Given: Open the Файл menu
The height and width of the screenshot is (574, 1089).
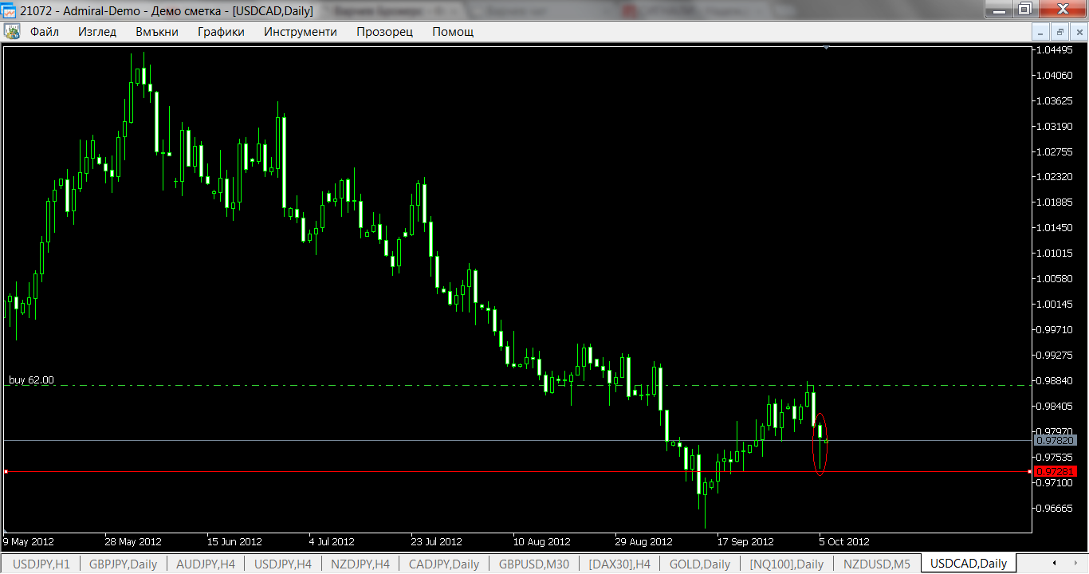Looking at the screenshot, I should pos(45,32).
